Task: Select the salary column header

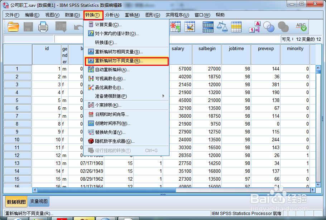Action: coord(178,54)
